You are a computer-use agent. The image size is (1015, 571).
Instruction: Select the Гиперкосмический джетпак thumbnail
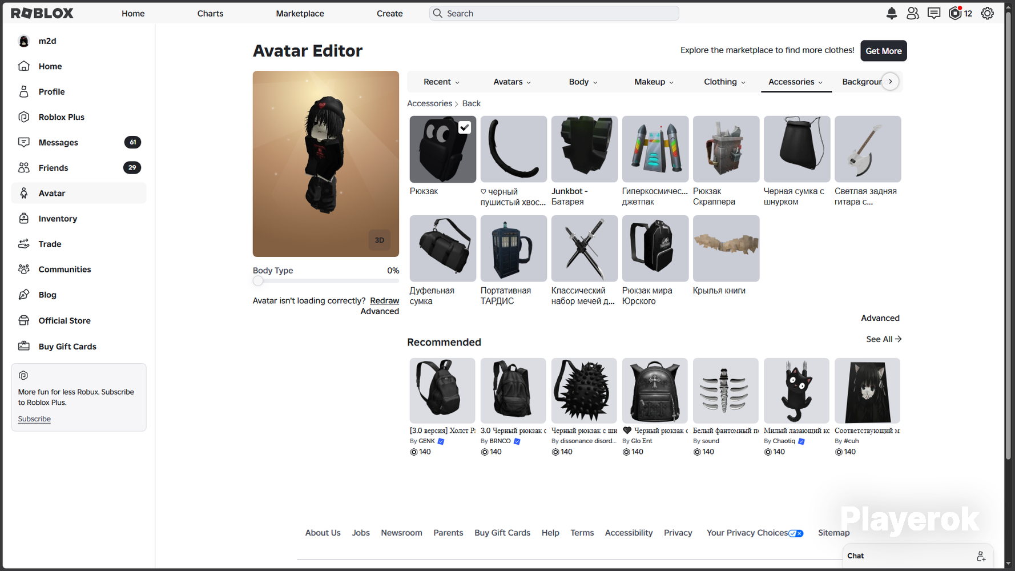click(x=655, y=149)
